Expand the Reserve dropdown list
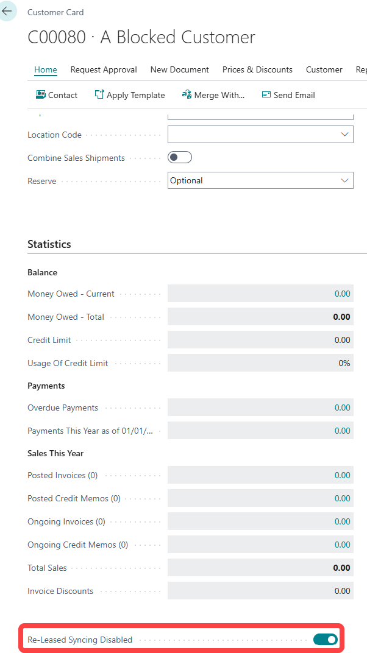The image size is (367, 653). pyautogui.click(x=344, y=181)
